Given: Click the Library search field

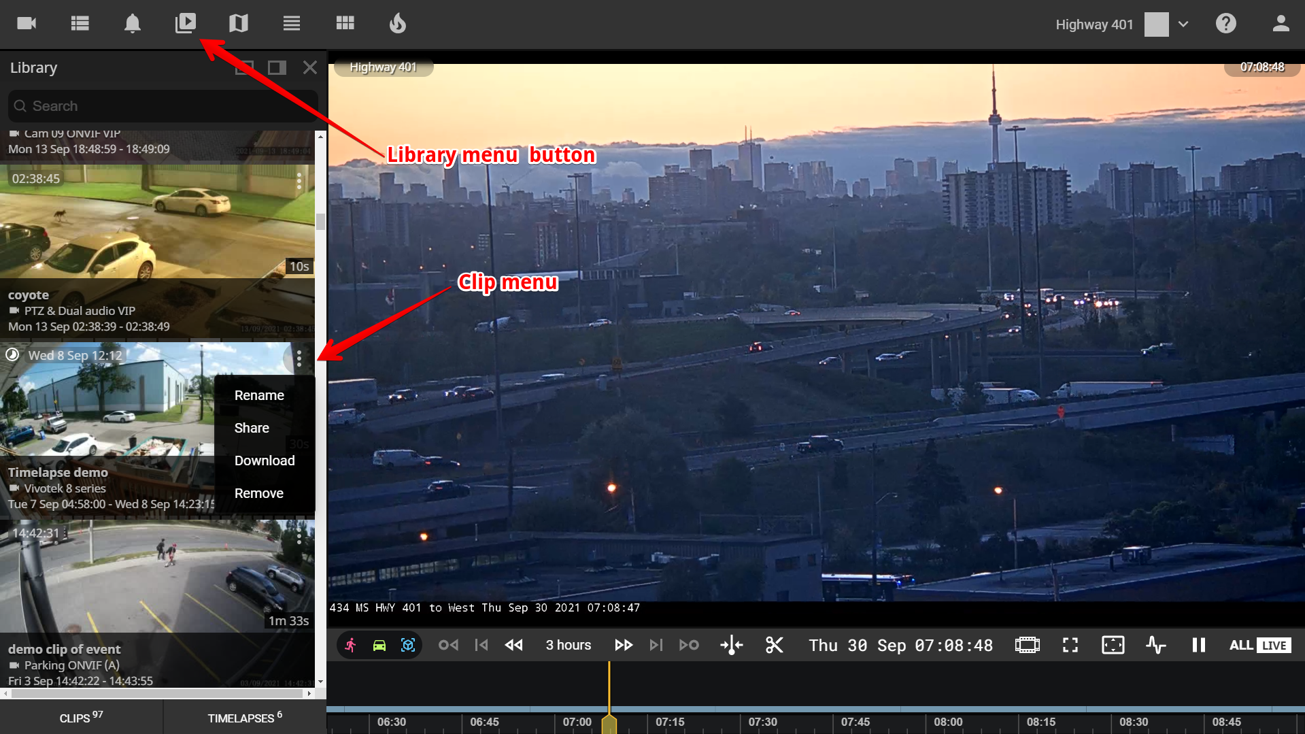Looking at the screenshot, I should click(163, 106).
